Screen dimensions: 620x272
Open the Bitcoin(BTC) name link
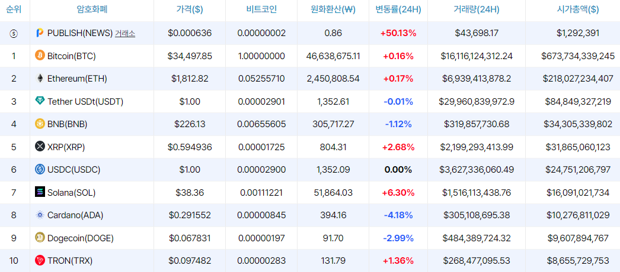pyautogui.click(x=71, y=56)
